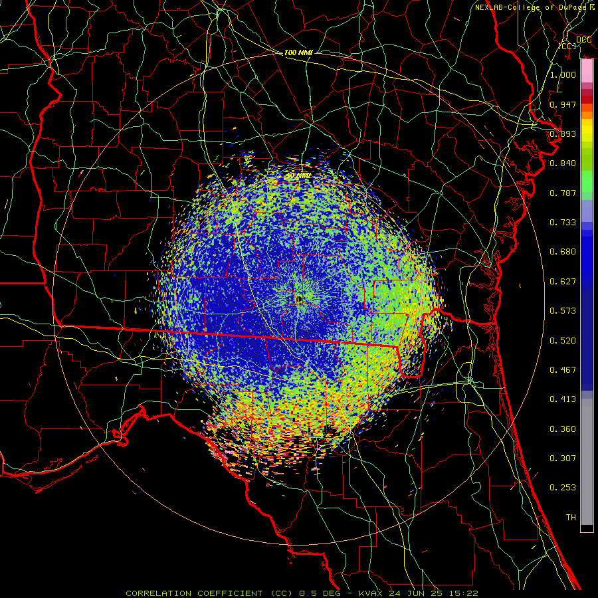Select the 0.840 legend value
The width and height of the screenshot is (598, 598).
pyautogui.click(x=563, y=163)
